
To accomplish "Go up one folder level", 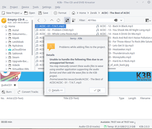I will click(x=52, y=20).
